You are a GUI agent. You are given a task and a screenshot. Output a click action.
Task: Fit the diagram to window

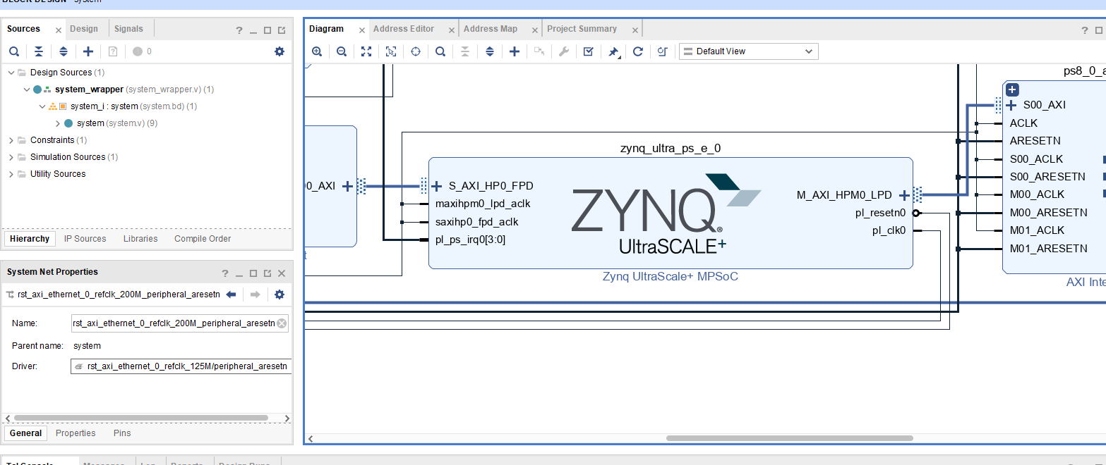[366, 51]
